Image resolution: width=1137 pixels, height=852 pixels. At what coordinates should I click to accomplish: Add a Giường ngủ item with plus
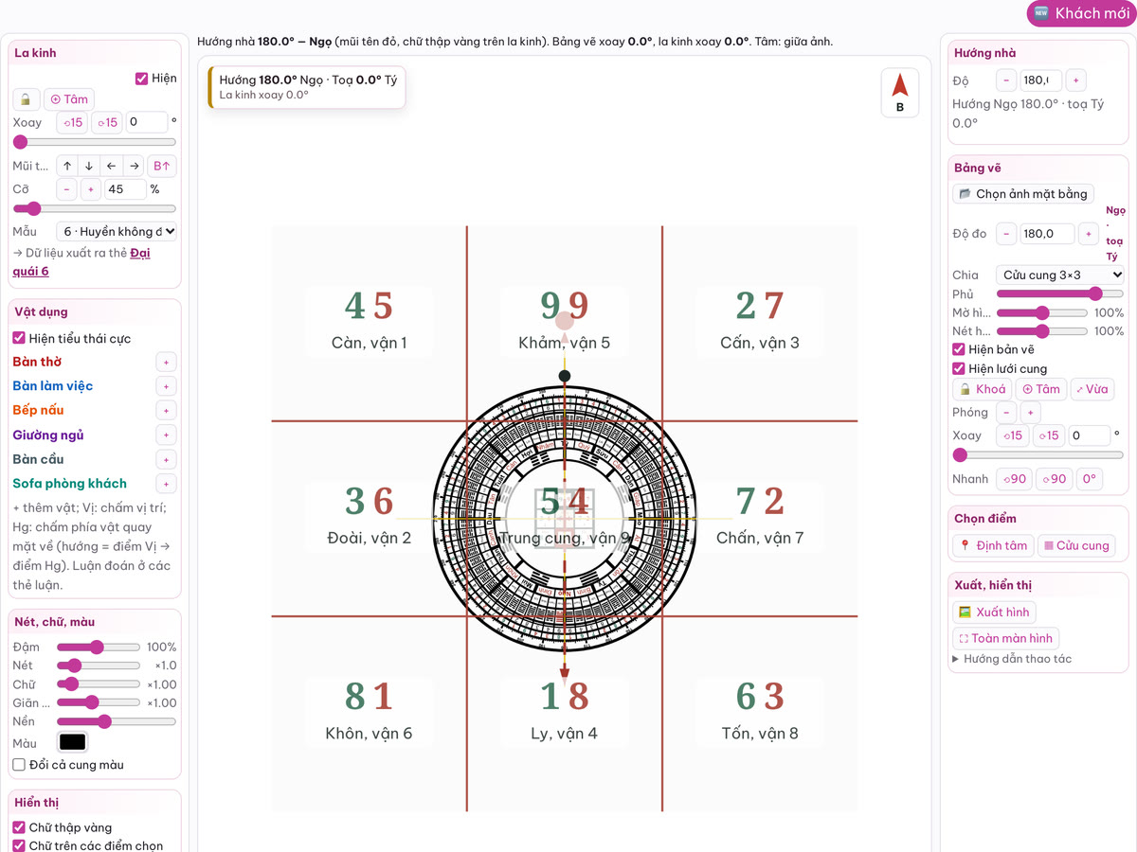pos(166,435)
